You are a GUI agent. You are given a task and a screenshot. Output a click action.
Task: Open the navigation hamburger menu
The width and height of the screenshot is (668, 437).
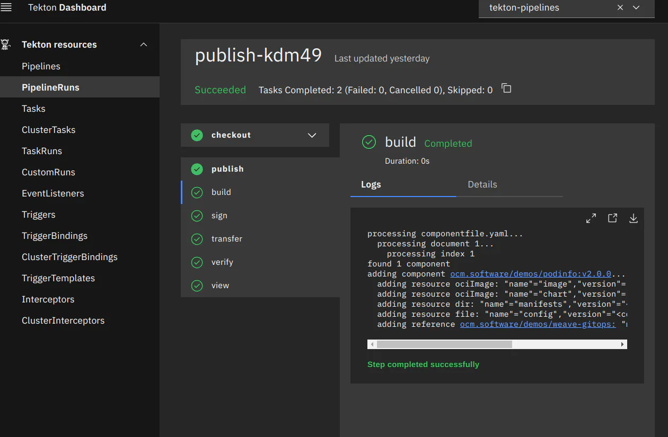(x=7, y=7)
